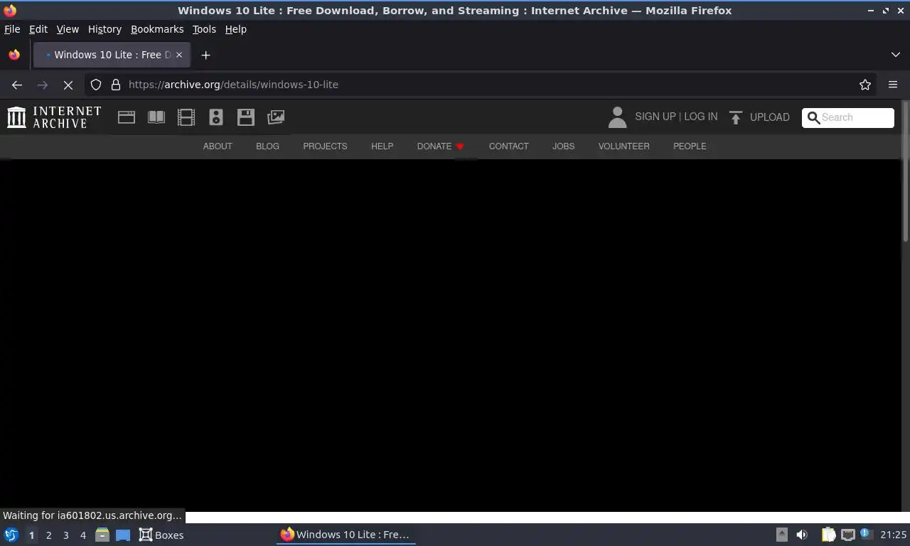Screen dimensions: 910x546
Task: Open the BLOG link
Action: click(x=267, y=146)
